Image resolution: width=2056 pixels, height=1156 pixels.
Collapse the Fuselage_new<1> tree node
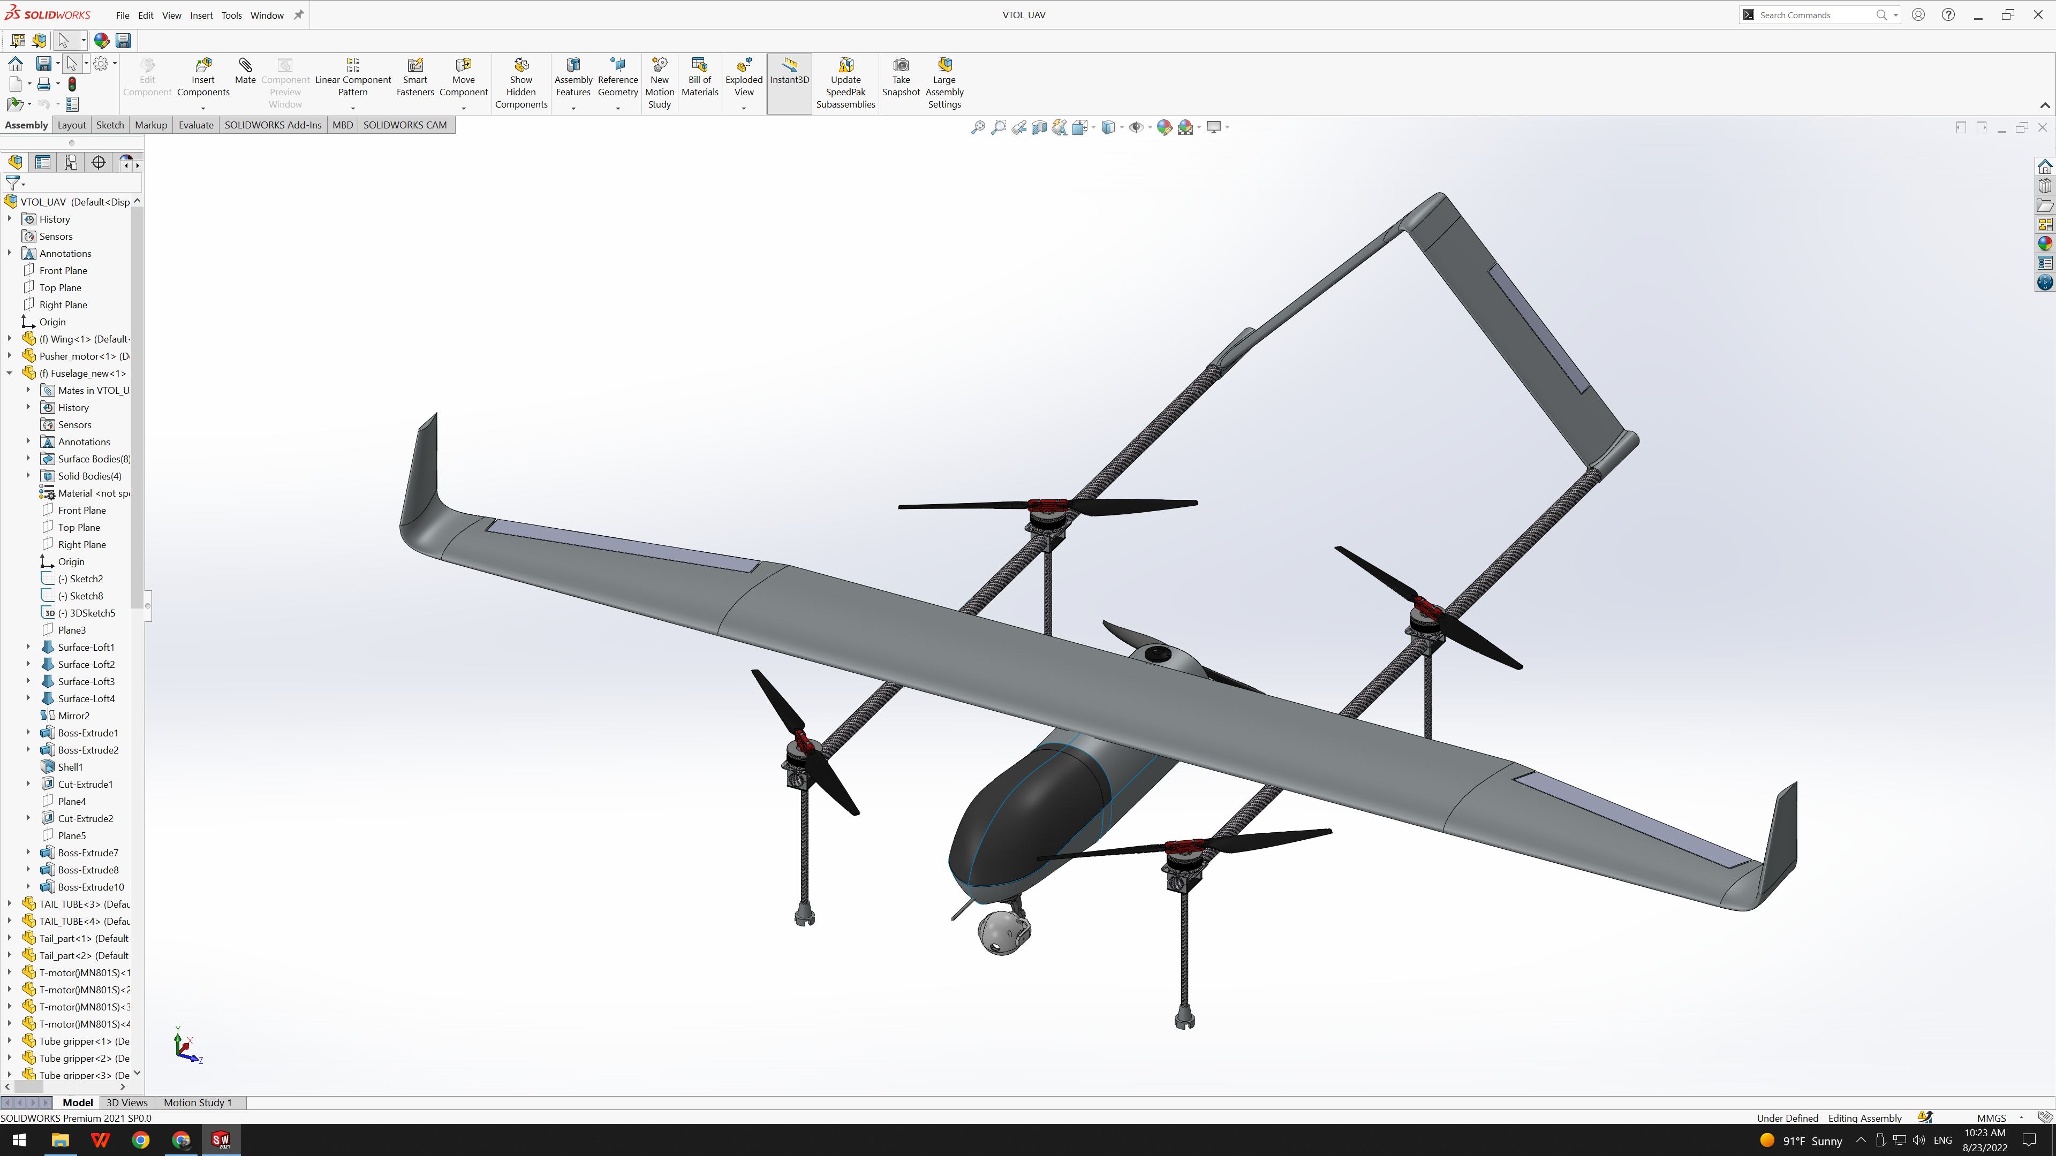coord(10,374)
